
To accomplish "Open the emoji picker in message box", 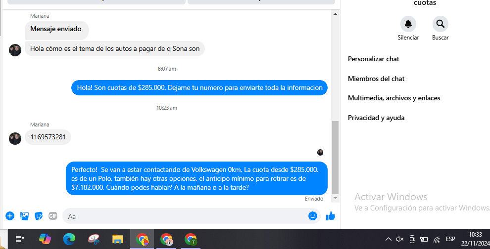I will (x=312, y=216).
